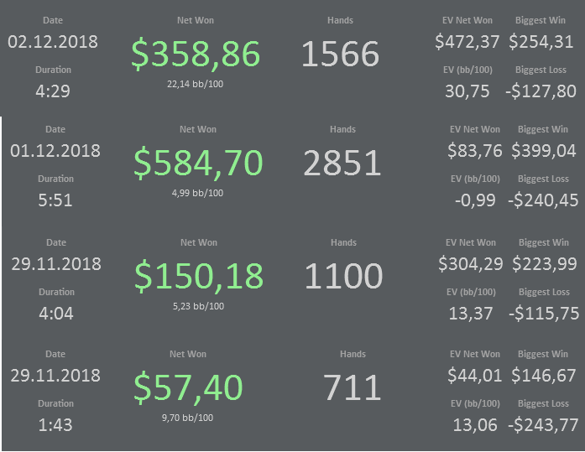
Task: Click the -$127,80 biggest loss value
Action: (x=541, y=91)
